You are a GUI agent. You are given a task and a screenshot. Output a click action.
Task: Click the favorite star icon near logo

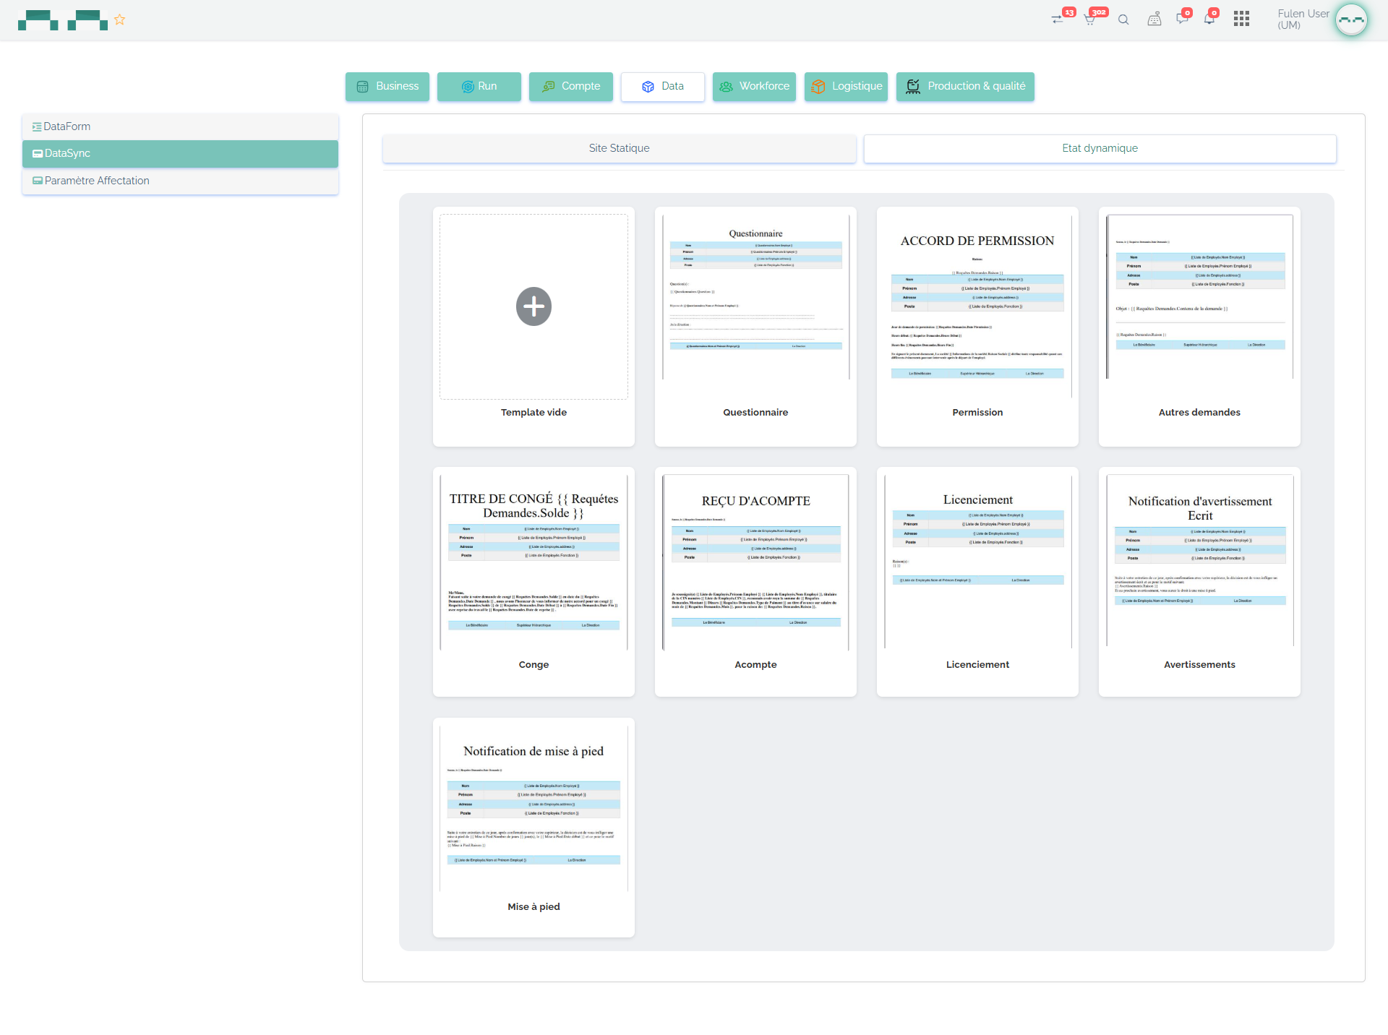[120, 20]
